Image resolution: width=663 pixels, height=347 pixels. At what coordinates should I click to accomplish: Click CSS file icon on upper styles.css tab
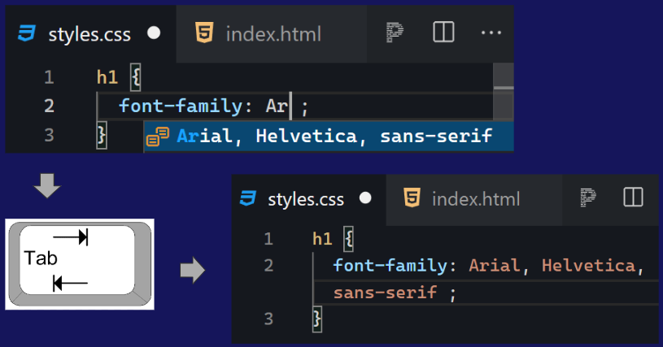[x=27, y=33]
